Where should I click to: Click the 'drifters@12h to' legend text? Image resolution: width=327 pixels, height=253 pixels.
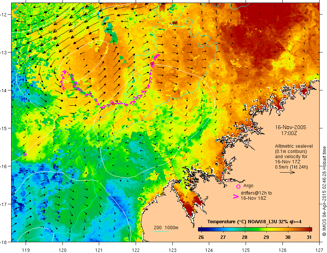256,193
